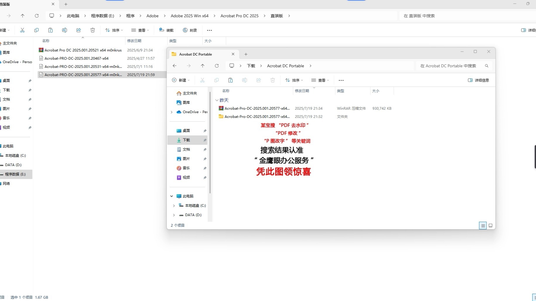The height and width of the screenshot is (301, 536).
Task: Switch to large icons view at bottom-right
Action: pos(490,225)
